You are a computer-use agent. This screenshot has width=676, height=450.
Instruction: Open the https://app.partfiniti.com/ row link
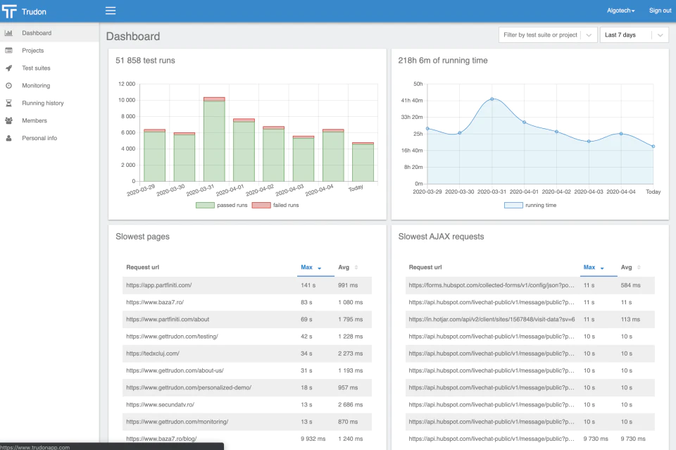click(x=158, y=285)
